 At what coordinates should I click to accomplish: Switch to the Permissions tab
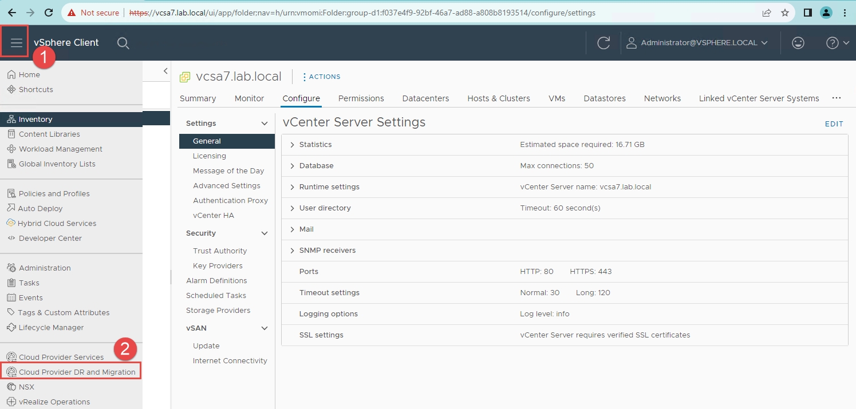pyautogui.click(x=361, y=98)
